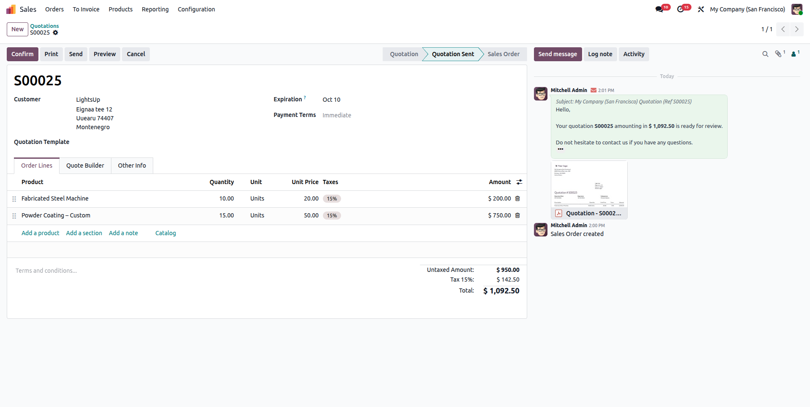Open the Orders menu

pyautogui.click(x=54, y=9)
